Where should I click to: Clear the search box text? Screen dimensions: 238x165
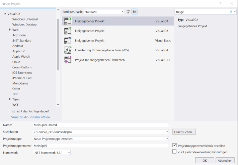pos(231,12)
